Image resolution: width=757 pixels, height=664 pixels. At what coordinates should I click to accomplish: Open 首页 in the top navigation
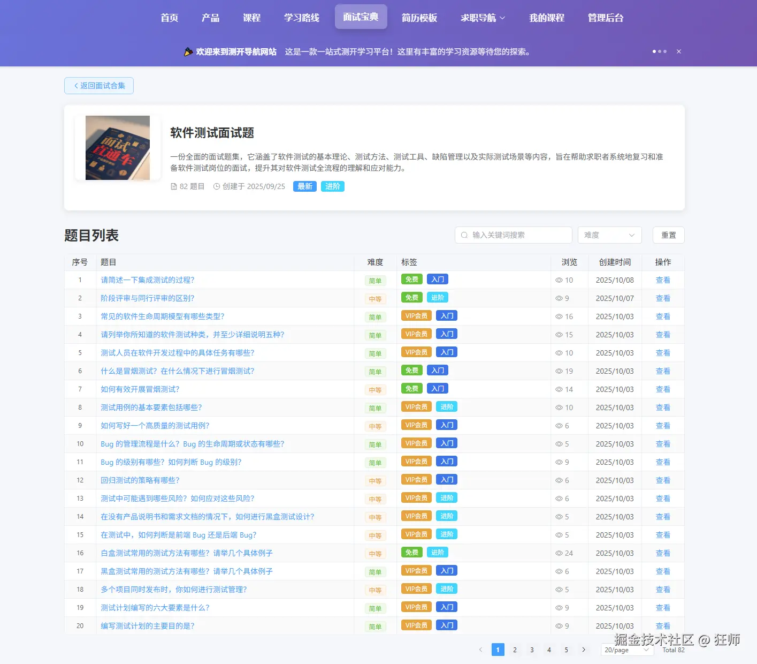point(170,18)
